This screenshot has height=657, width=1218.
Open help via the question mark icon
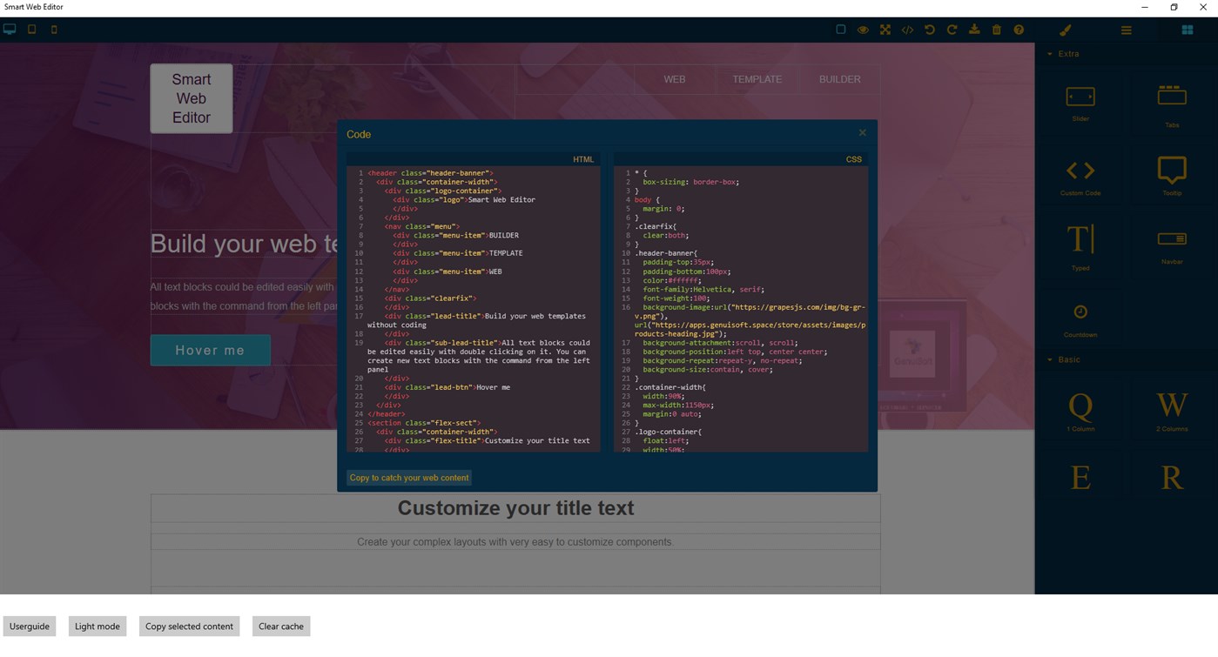1019,29
